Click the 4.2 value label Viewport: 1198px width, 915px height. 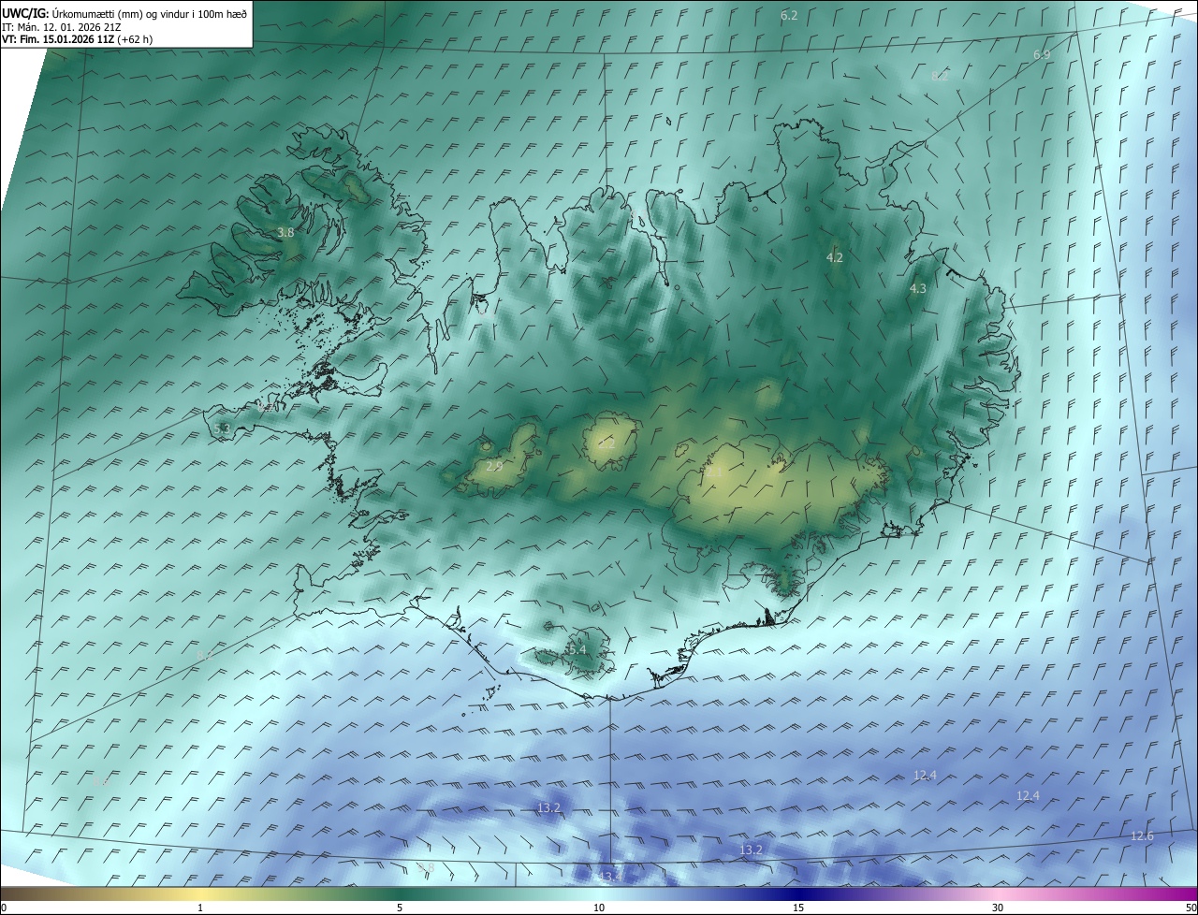pyautogui.click(x=835, y=257)
